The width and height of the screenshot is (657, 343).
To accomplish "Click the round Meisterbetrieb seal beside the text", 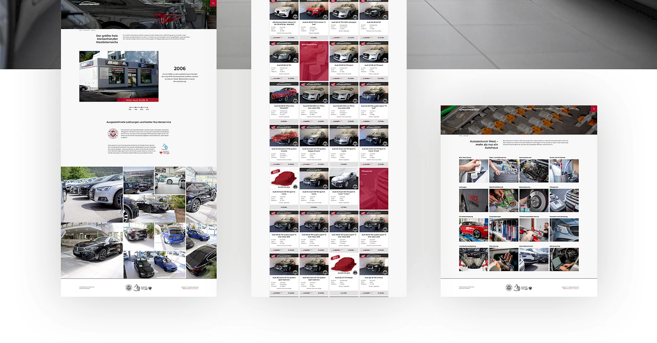I will [113, 133].
